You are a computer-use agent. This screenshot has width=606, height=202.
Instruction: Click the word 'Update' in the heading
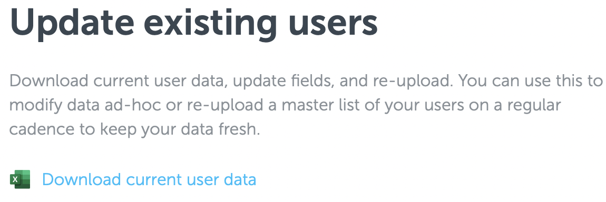pos(72,23)
